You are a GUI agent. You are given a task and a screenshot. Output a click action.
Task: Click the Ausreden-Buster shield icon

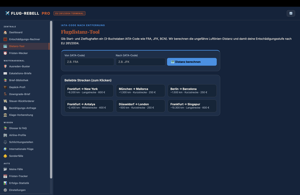pyautogui.click(x=5, y=66)
